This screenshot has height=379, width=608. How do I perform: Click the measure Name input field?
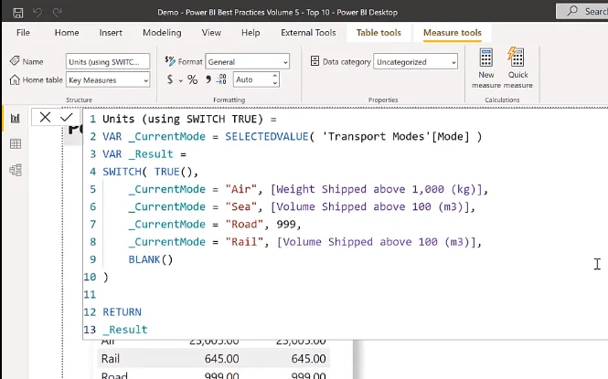[108, 61]
